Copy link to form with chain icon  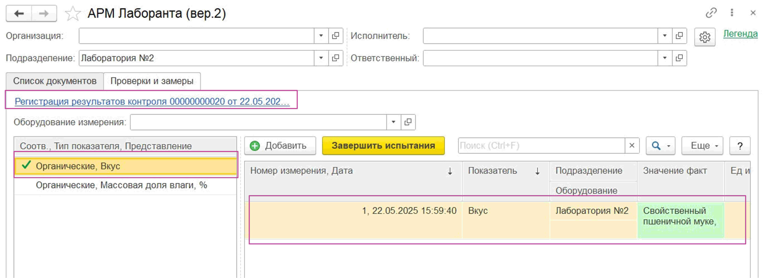pos(711,13)
